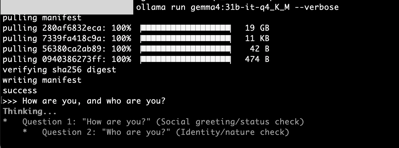Click the "success" status line

pyautogui.click(x=20, y=91)
